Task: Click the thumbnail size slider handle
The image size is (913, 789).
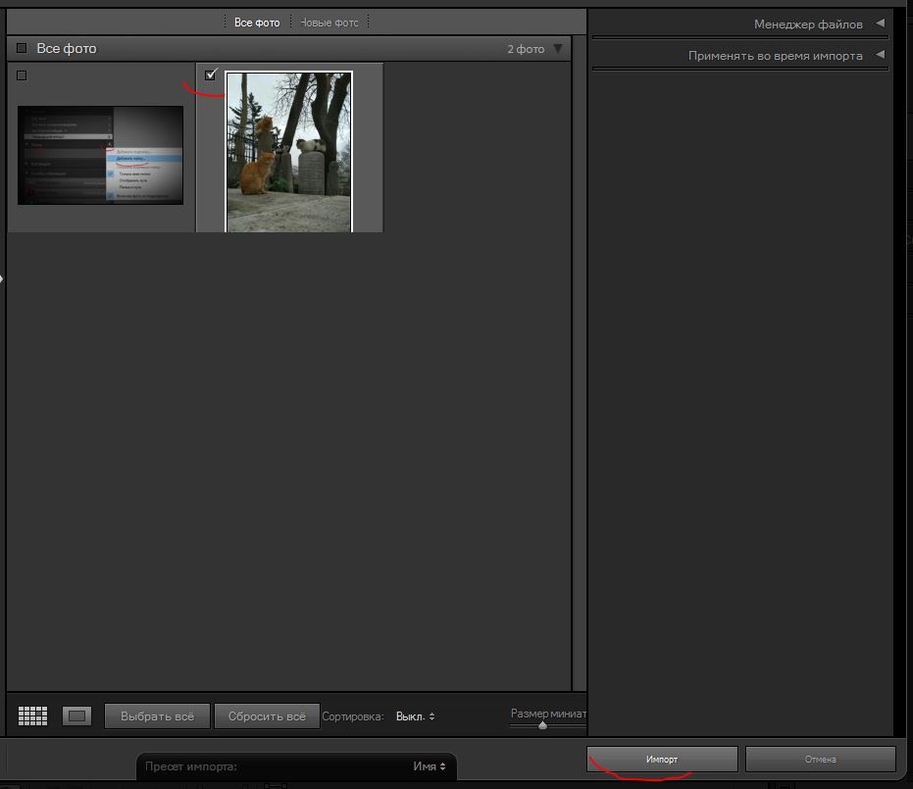Action: (542, 725)
